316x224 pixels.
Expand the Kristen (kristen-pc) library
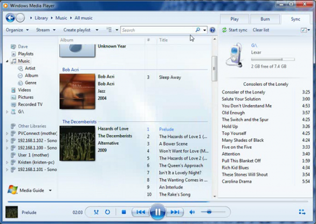click(7, 163)
